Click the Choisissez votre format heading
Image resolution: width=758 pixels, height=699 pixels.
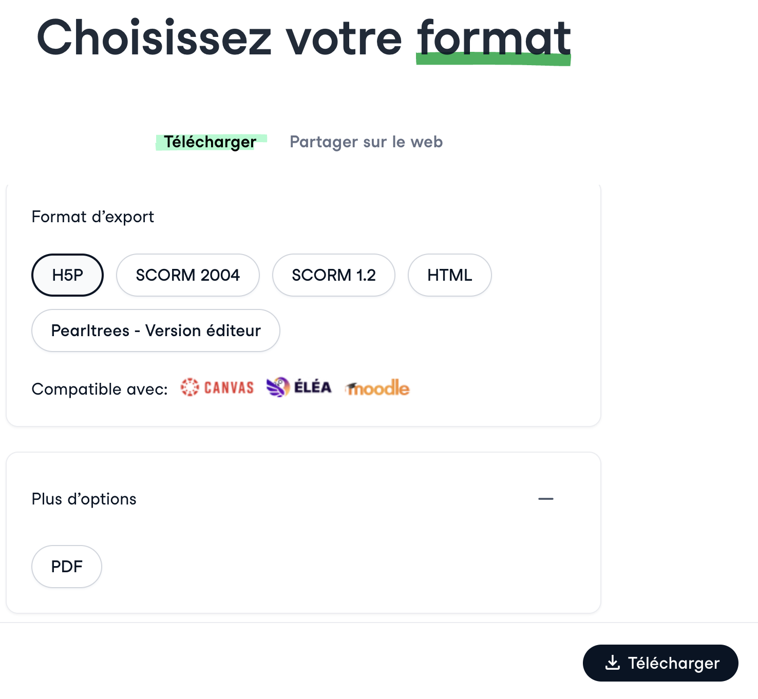click(304, 38)
